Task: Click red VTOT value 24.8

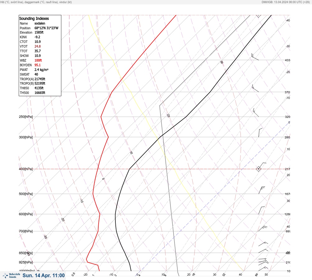Action: click(38, 46)
